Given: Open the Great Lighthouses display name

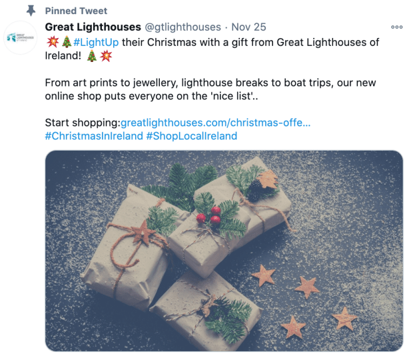Looking at the screenshot, I should (x=93, y=27).
